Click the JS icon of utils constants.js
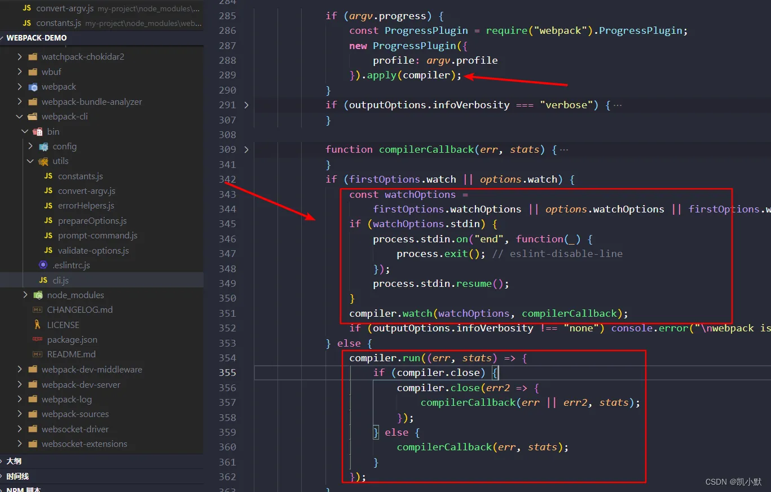 point(49,176)
